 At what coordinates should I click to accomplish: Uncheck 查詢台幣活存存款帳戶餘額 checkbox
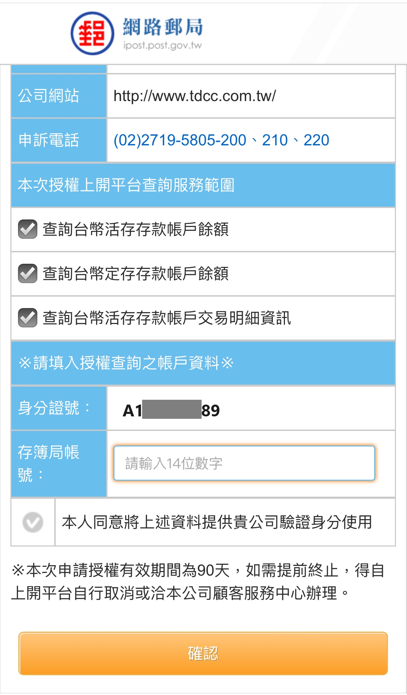click(28, 229)
